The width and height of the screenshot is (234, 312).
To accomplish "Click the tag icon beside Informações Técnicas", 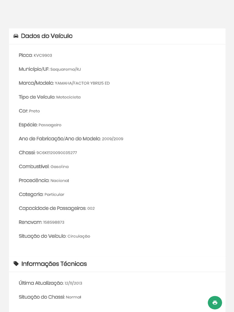I will [16, 264].
